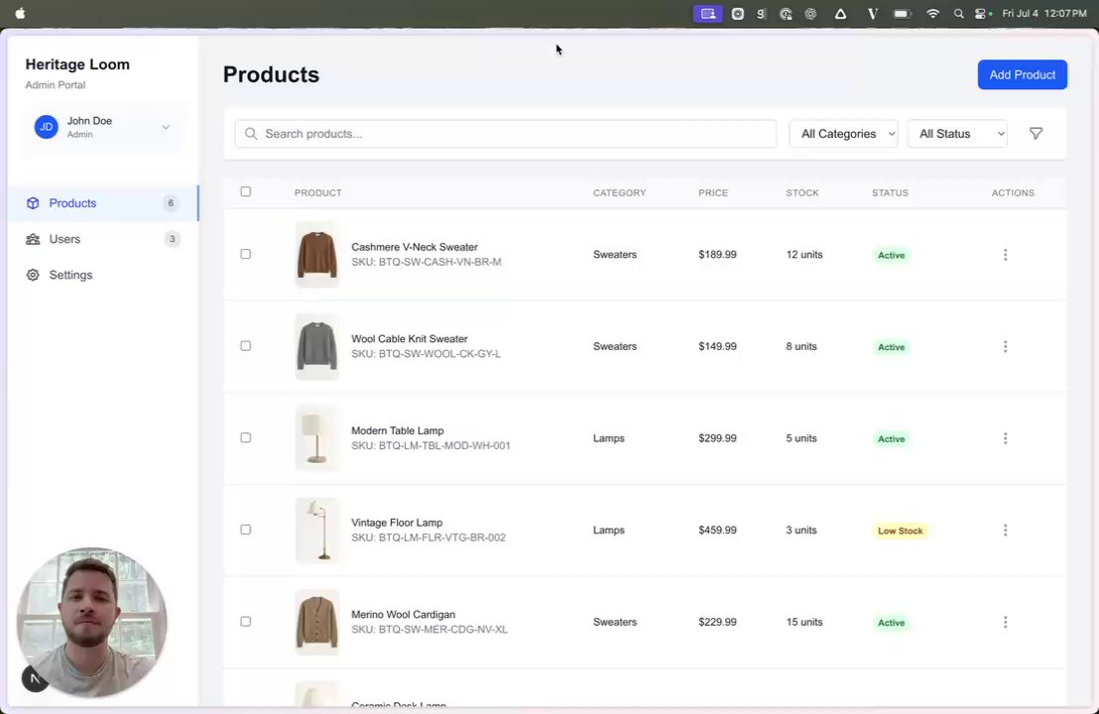
Task: Click the $459.99 price cell
Action: pos(717,530)
